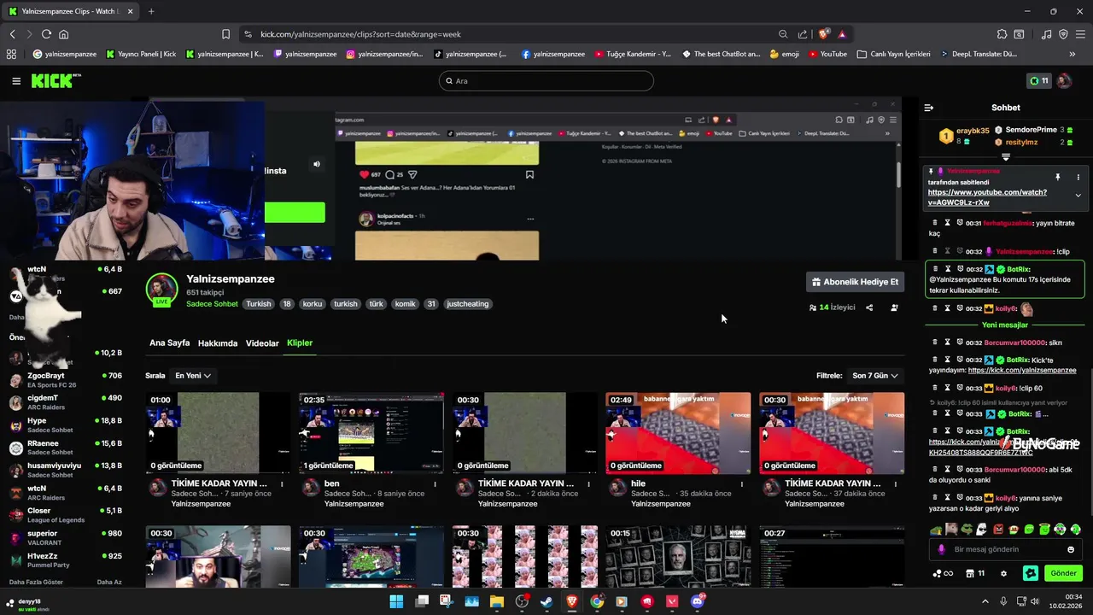The width and height of the screenshot is (1093, 615).
Task: Open En Yeni sort dropdown
Action: [192, 375]
